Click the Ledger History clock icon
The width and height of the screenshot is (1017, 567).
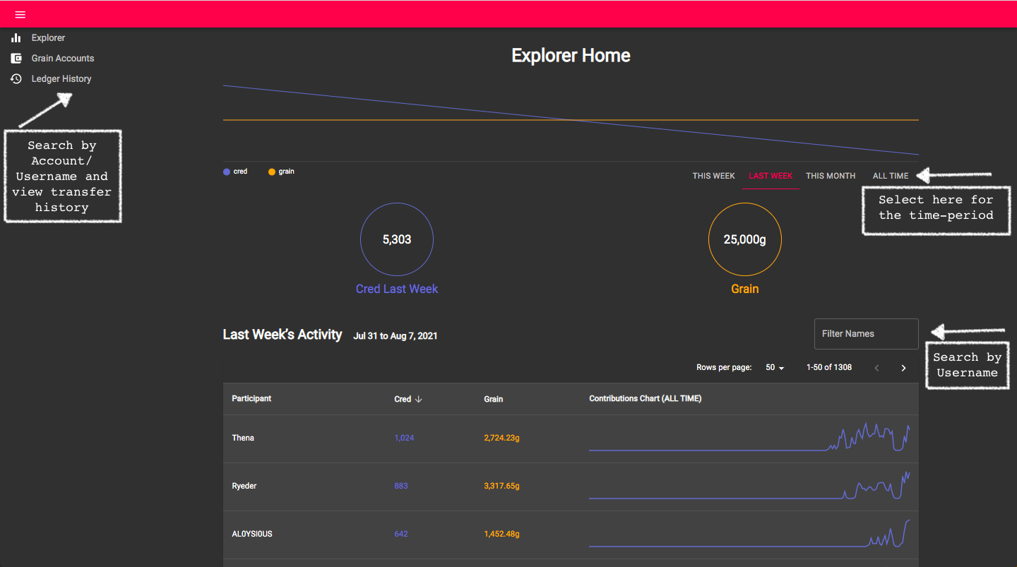[16, 79]
